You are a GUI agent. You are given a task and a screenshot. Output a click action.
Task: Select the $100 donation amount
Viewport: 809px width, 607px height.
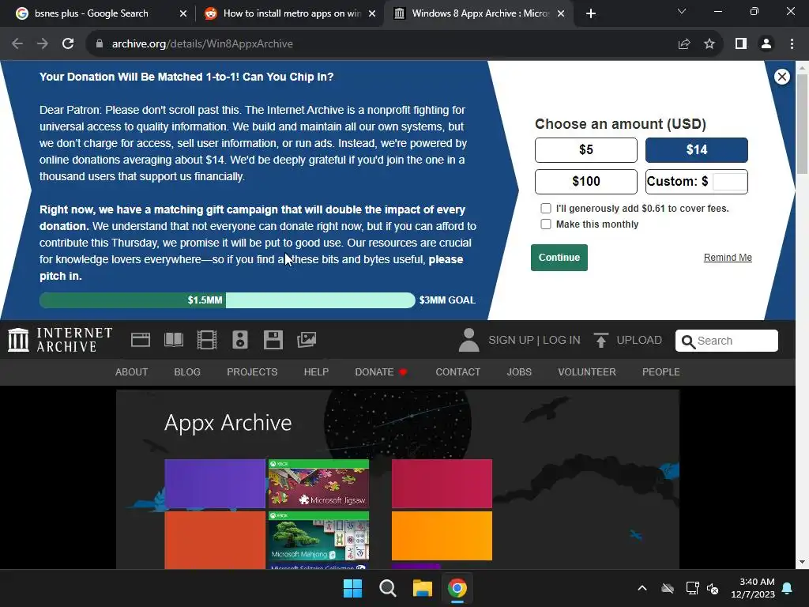click(586, 182)
